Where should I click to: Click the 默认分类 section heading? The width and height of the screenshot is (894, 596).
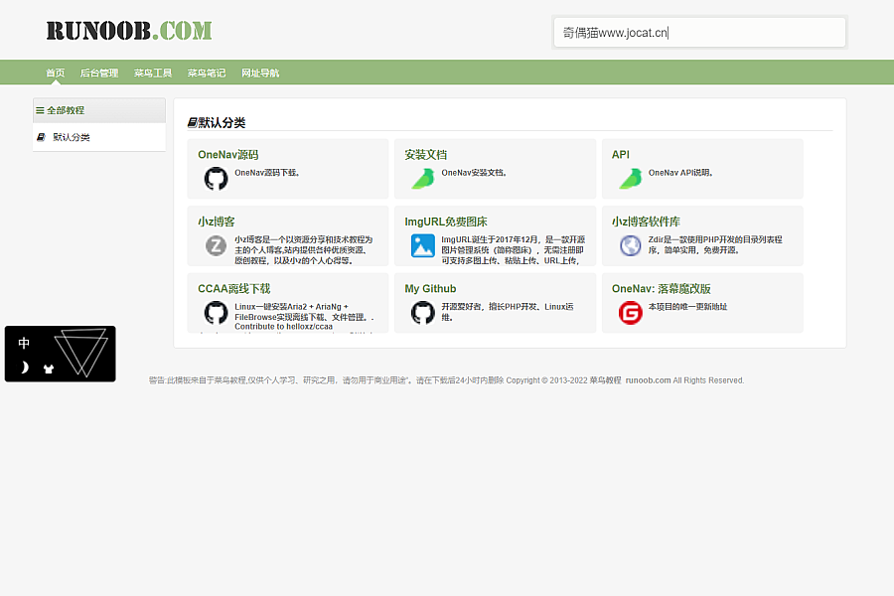pyautogui.click(x=217, y=122)
